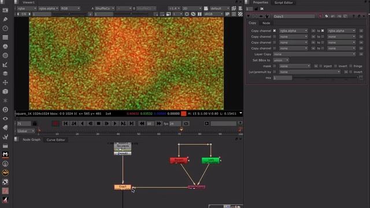370x208 pixels.
Task: Toggle the second Copy channel checkbox
Action: click(275, 36)
